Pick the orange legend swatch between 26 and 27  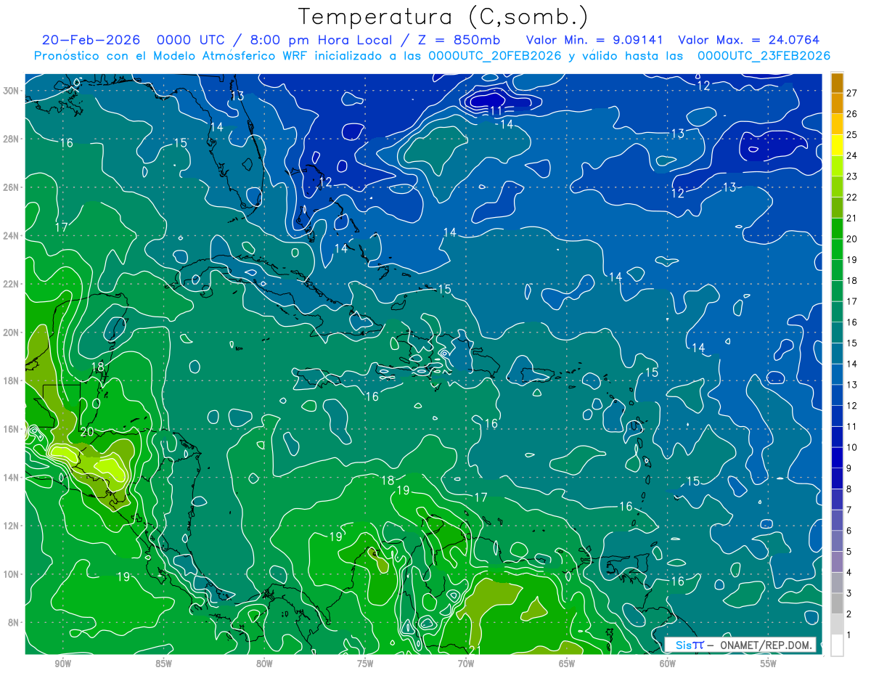837,103
